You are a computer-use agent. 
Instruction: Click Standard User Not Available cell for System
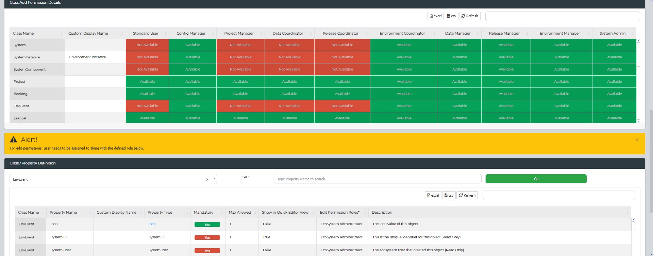coord(147,45)
